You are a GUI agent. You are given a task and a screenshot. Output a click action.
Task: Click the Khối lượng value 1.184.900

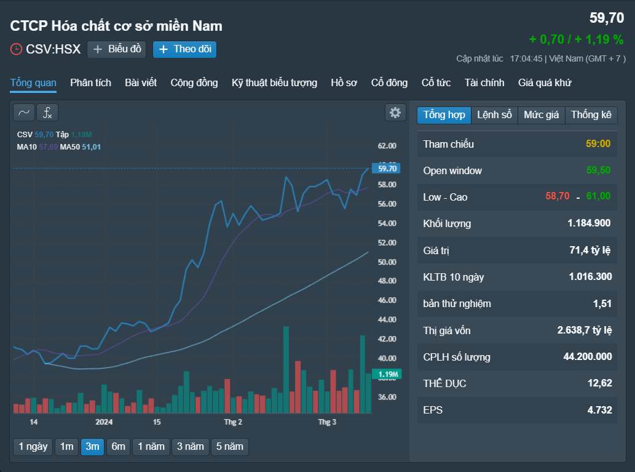589,223
